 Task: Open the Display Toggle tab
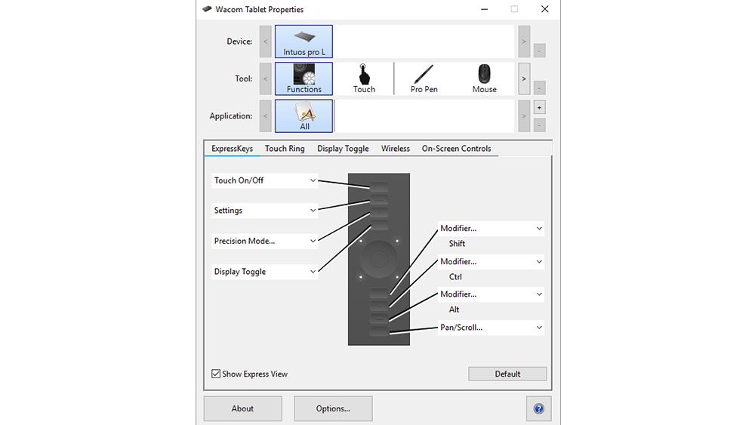pyautogui.click(x=343, y=149)
